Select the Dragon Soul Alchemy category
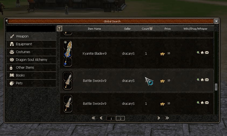This screenshot has width=227, height=136. coord(31,60)
